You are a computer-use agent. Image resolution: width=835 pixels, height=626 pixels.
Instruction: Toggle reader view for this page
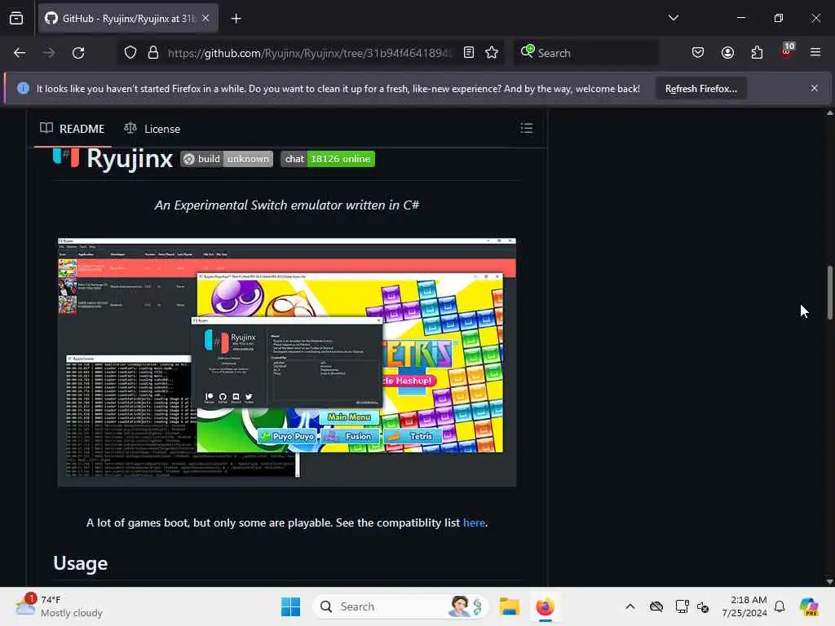click(469, 53)
